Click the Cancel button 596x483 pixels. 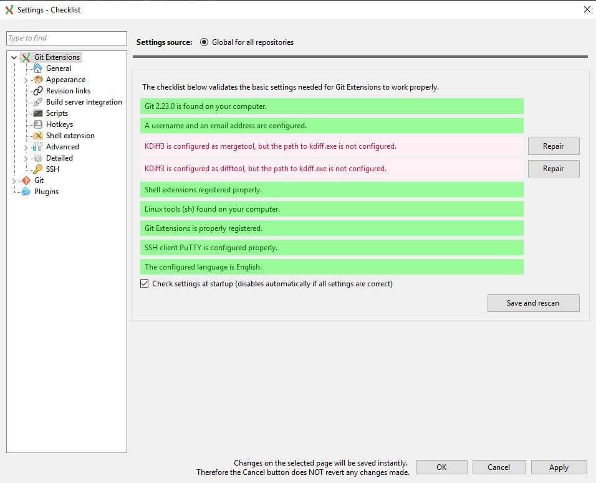pyautogui.click(x=499, y=467)
